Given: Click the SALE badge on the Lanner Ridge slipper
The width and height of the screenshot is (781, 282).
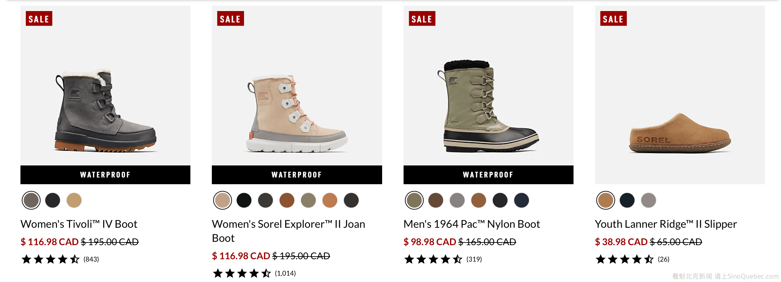Looking at the screenshot, I should [x=613, y=19].
